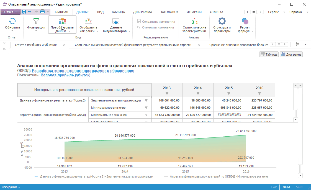Open the Фильтрация funnel tool
Image resolution: width=311 pixels, height=190 pixels.
36,22
